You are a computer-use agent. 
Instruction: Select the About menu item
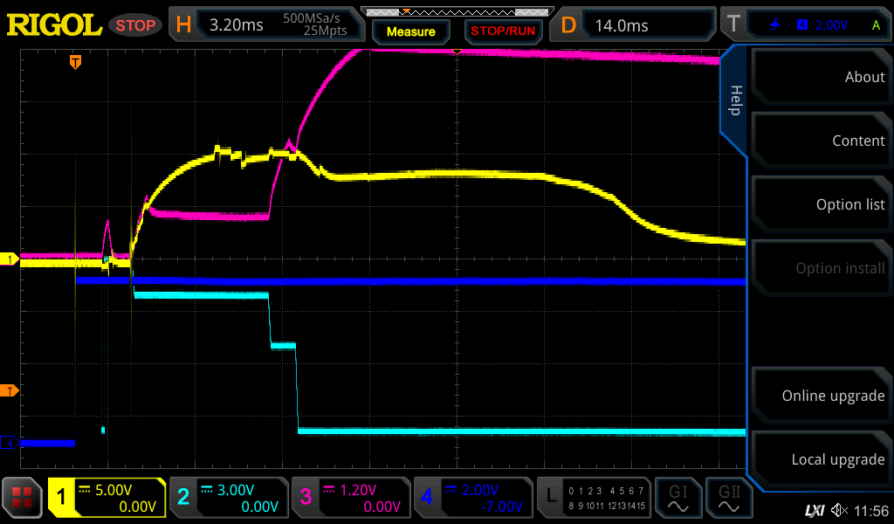821,77
